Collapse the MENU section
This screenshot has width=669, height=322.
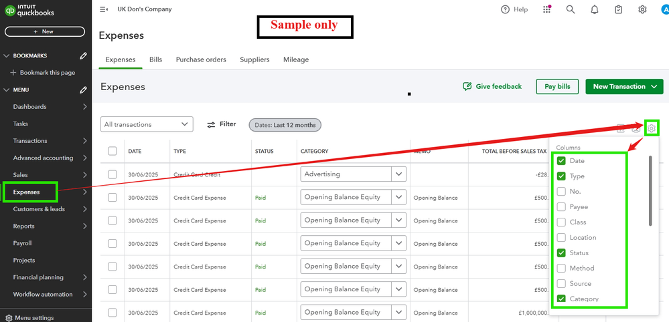click(7, 90)
